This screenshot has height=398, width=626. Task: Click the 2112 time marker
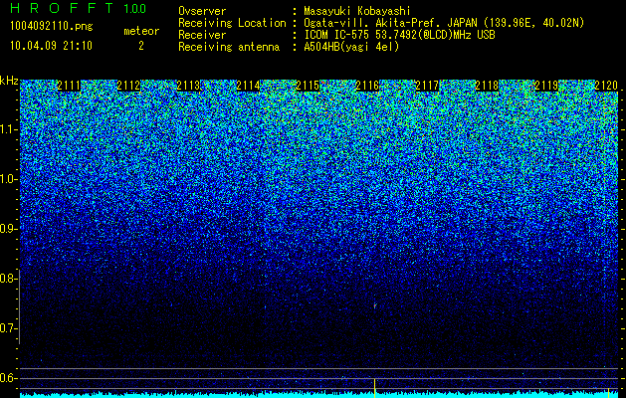click(x=128, y=86)
